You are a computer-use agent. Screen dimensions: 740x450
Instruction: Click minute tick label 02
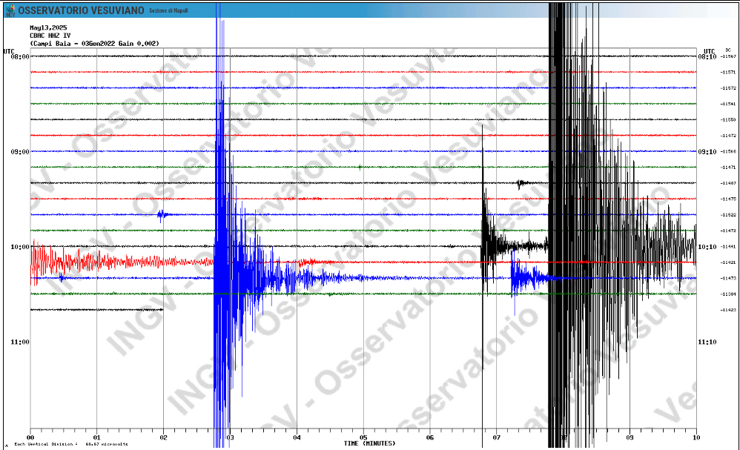163,437
